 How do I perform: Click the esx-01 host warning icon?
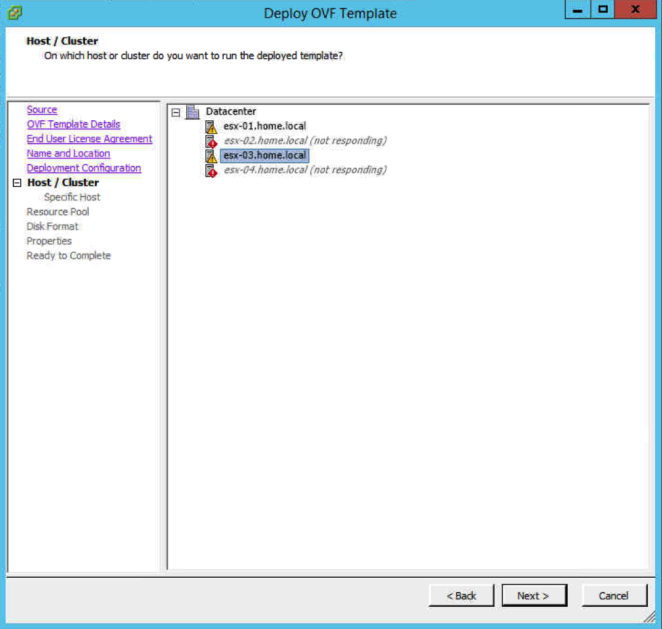(x=211, y=127)
